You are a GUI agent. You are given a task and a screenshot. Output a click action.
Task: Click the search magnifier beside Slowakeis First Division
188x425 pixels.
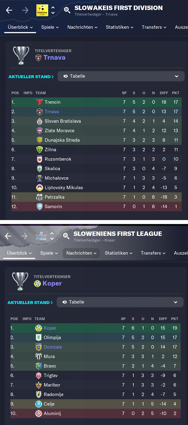[x=67, y=10]
